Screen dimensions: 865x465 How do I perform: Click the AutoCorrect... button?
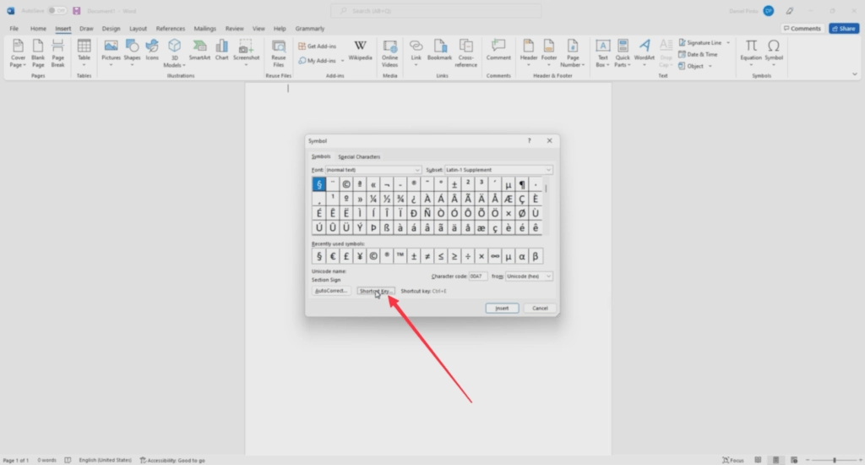[x=331, y=291]
